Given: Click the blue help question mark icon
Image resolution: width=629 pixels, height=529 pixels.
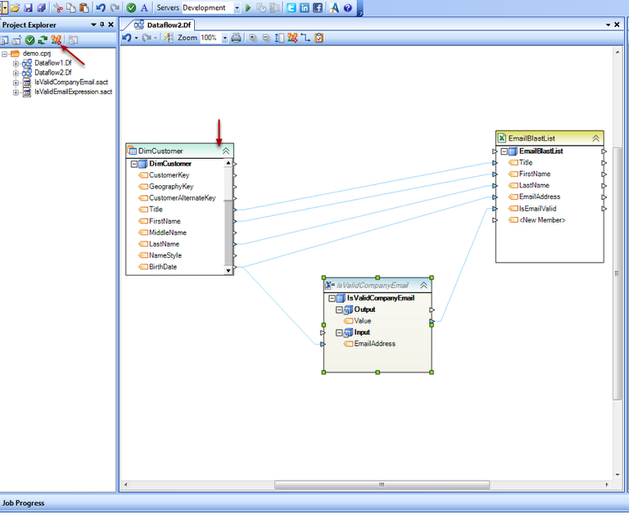Looking at the screenshot, I should point(348,7).
